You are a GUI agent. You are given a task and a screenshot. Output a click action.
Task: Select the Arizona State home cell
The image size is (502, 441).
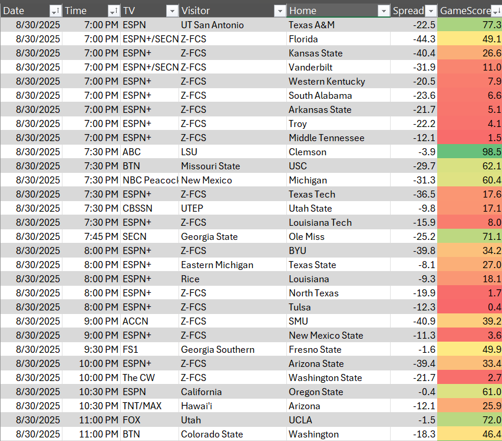(x=338, y=363)
